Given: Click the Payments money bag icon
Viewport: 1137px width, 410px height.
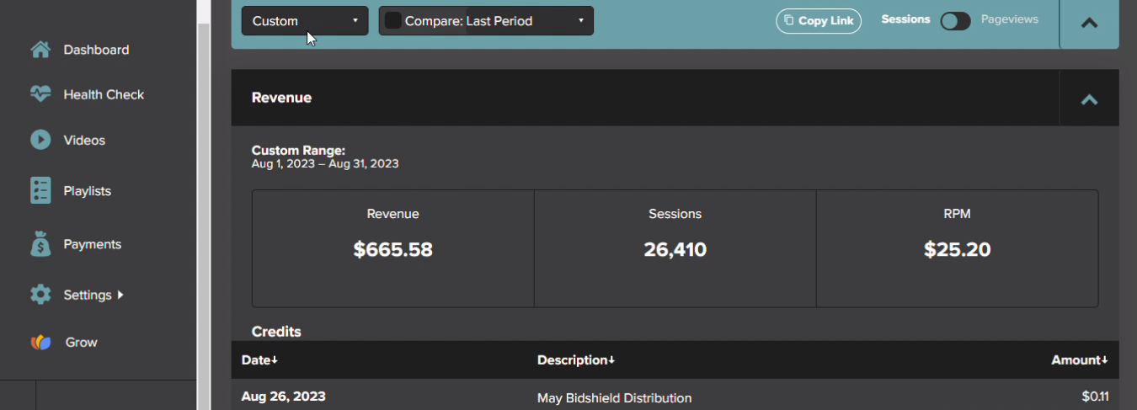Looking at the screenshot, I should tap(40, 244).
